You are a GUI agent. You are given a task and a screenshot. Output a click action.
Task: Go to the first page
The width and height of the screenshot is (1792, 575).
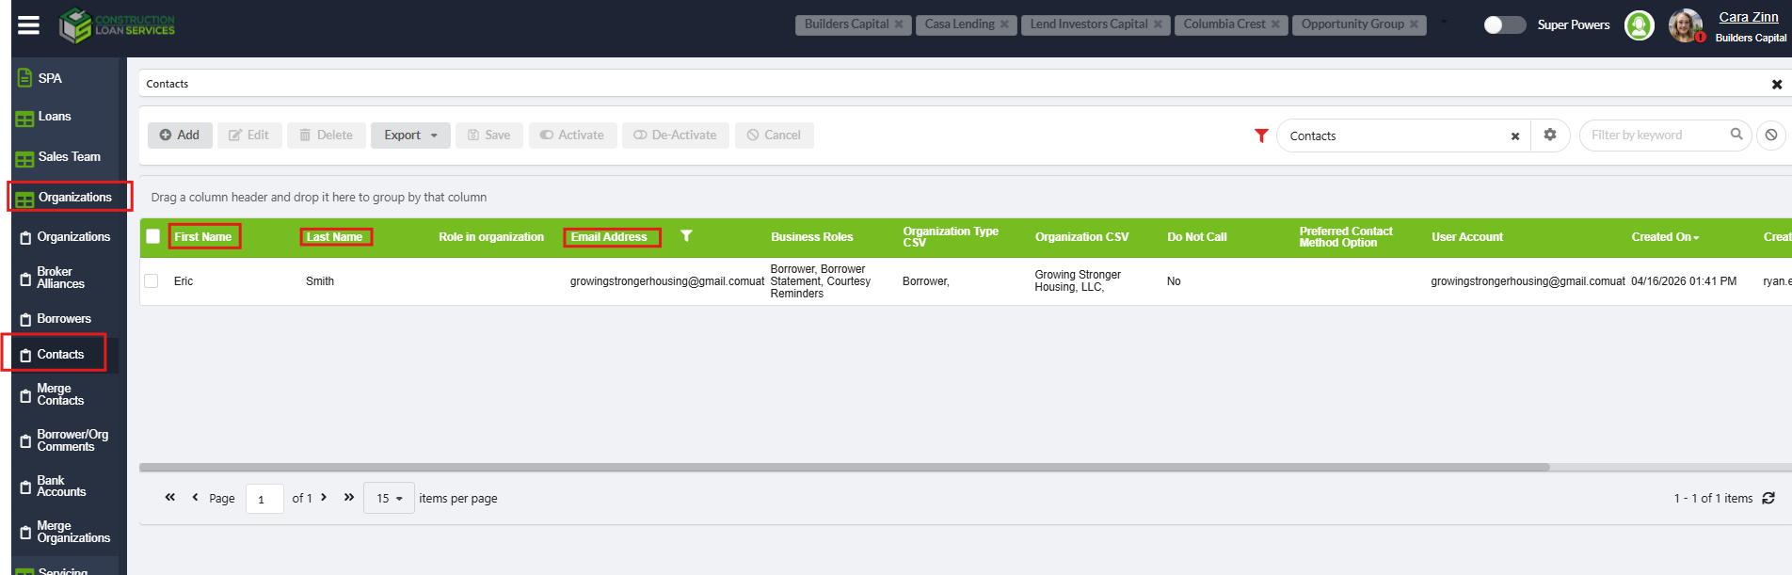pos(170,497)
